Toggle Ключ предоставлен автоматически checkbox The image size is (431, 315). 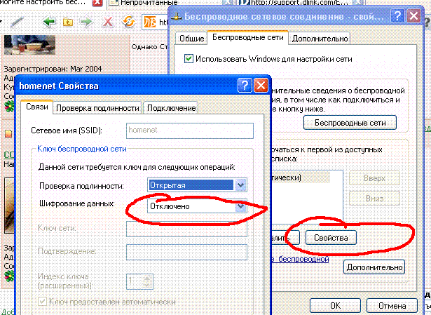pos(42,302)
